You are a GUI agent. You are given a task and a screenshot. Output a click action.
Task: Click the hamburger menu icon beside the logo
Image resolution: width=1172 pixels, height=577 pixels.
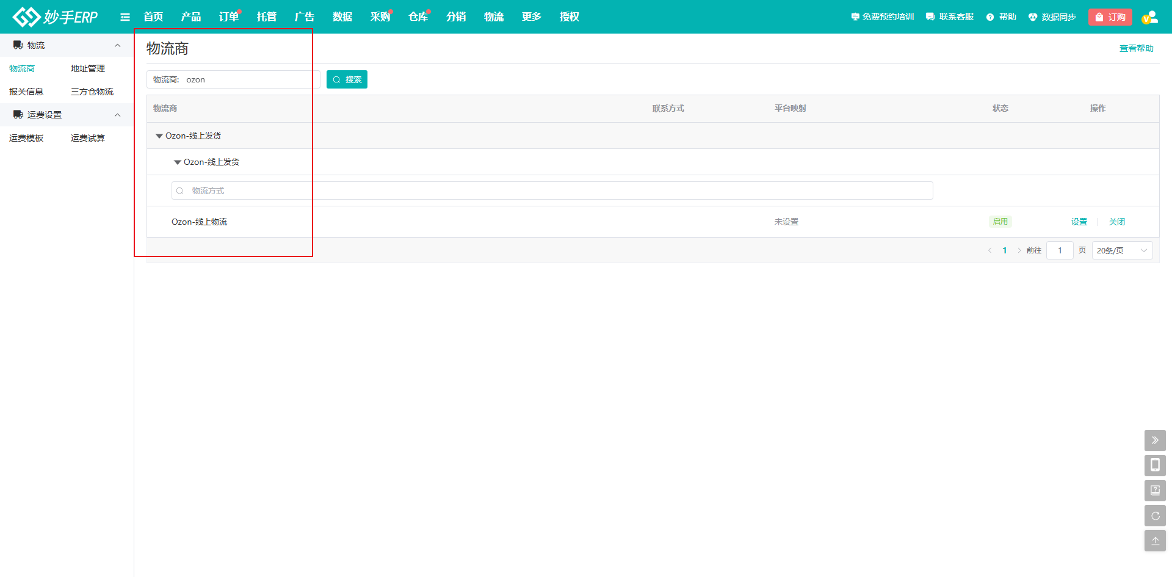[125, 17]
